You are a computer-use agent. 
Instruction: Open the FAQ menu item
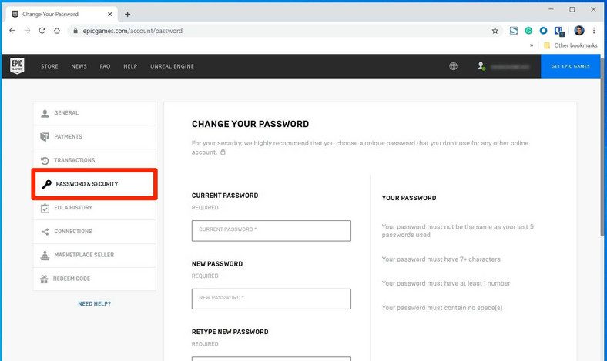105,66
